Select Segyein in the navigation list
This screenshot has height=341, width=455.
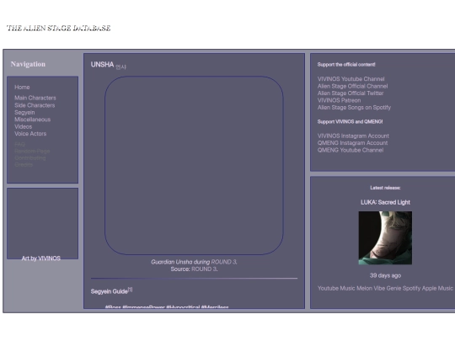(x=24, y=113)
